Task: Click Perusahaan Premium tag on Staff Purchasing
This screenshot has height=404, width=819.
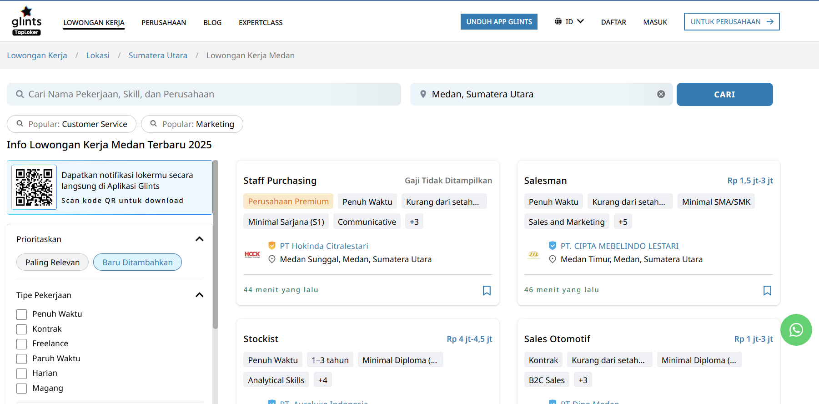Action: click(288, 201)
